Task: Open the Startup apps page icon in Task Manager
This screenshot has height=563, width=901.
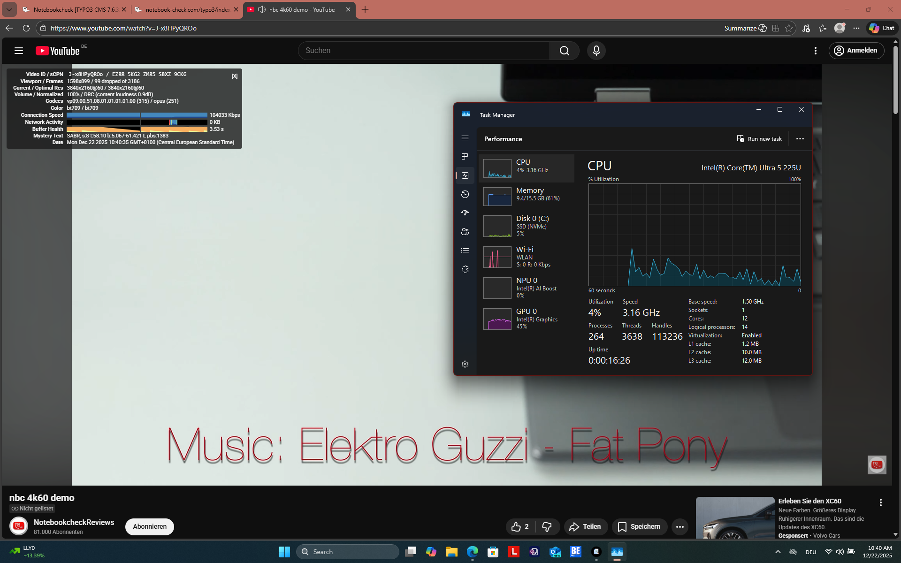Action: (x=465, y=213)
